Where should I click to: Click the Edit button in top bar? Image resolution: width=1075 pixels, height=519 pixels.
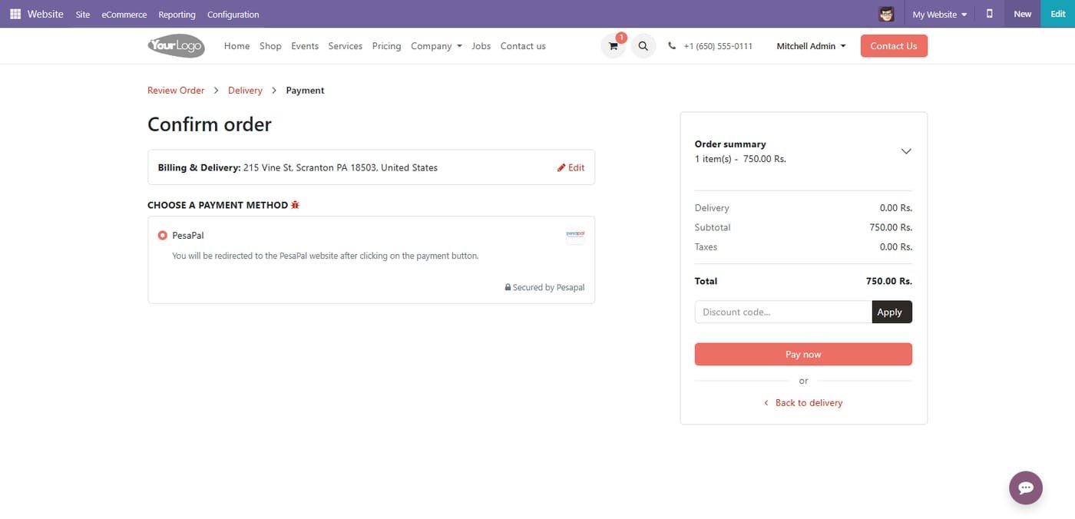click(1057, 14)
